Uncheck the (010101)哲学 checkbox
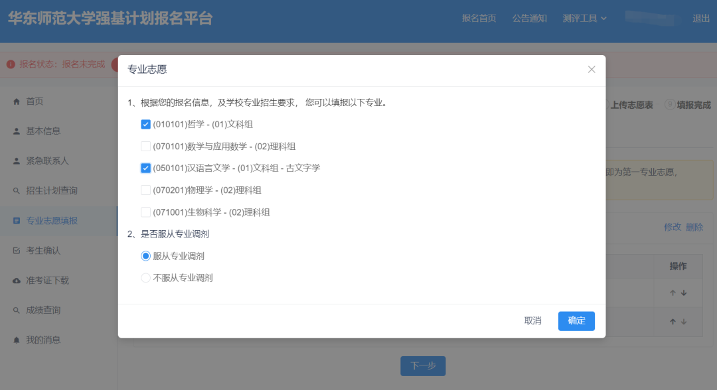This screenshot has width=717, height=390. click(x=146, y=124)
